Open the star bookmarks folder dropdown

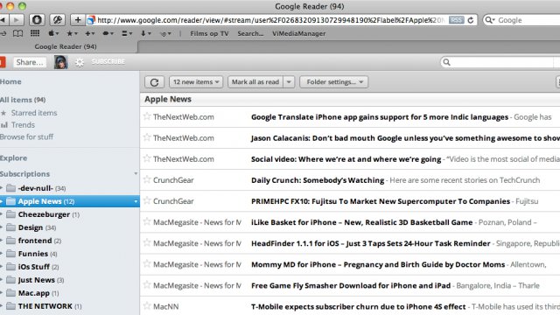tap(72, 33)
